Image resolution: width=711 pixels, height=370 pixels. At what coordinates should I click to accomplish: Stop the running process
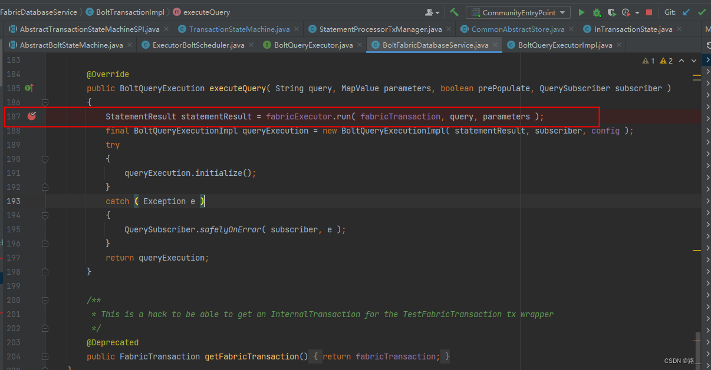[649, 12]
